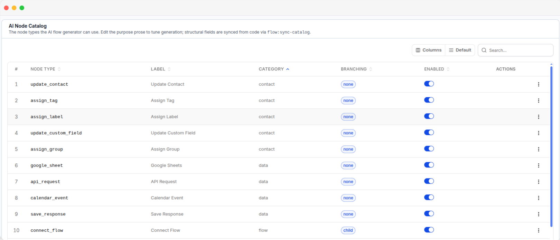Click the ACTIONS column header
Image resolution: width=560 pixels, height=240 pixels.
coord(505,69)
